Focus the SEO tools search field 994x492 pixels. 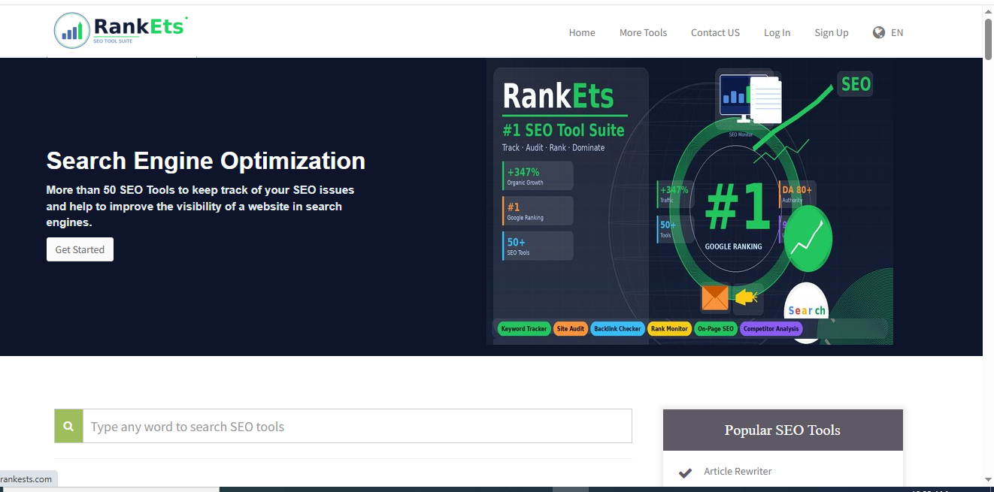357,426
